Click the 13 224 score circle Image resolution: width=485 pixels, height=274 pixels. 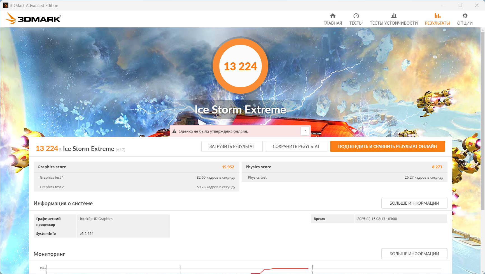tap(240, 66)
